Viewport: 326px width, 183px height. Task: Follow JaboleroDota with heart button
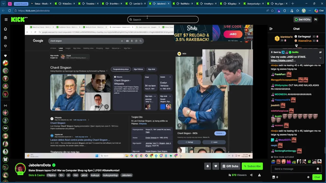pyautogui.click(x=216, y=166)
